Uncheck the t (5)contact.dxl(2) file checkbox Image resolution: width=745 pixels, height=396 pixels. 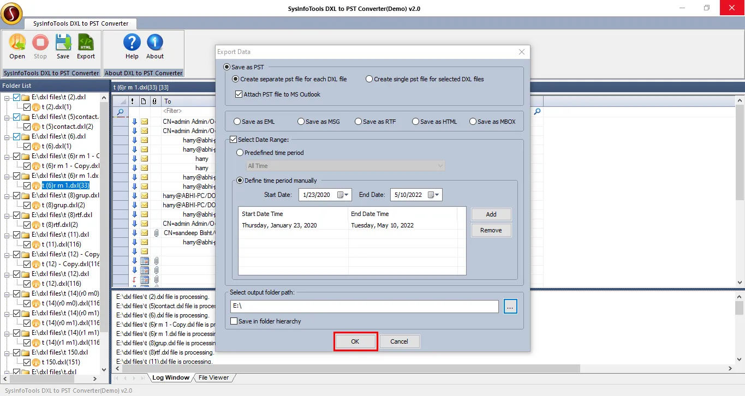(x=27, y=127)
